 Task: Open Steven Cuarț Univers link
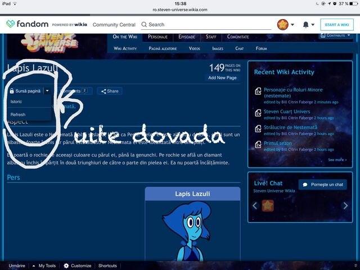point(287,111)
